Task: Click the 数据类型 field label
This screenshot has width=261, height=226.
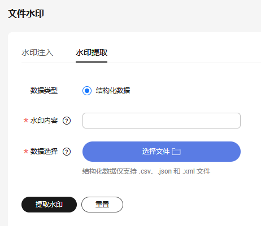Action: tap(44, 91)
